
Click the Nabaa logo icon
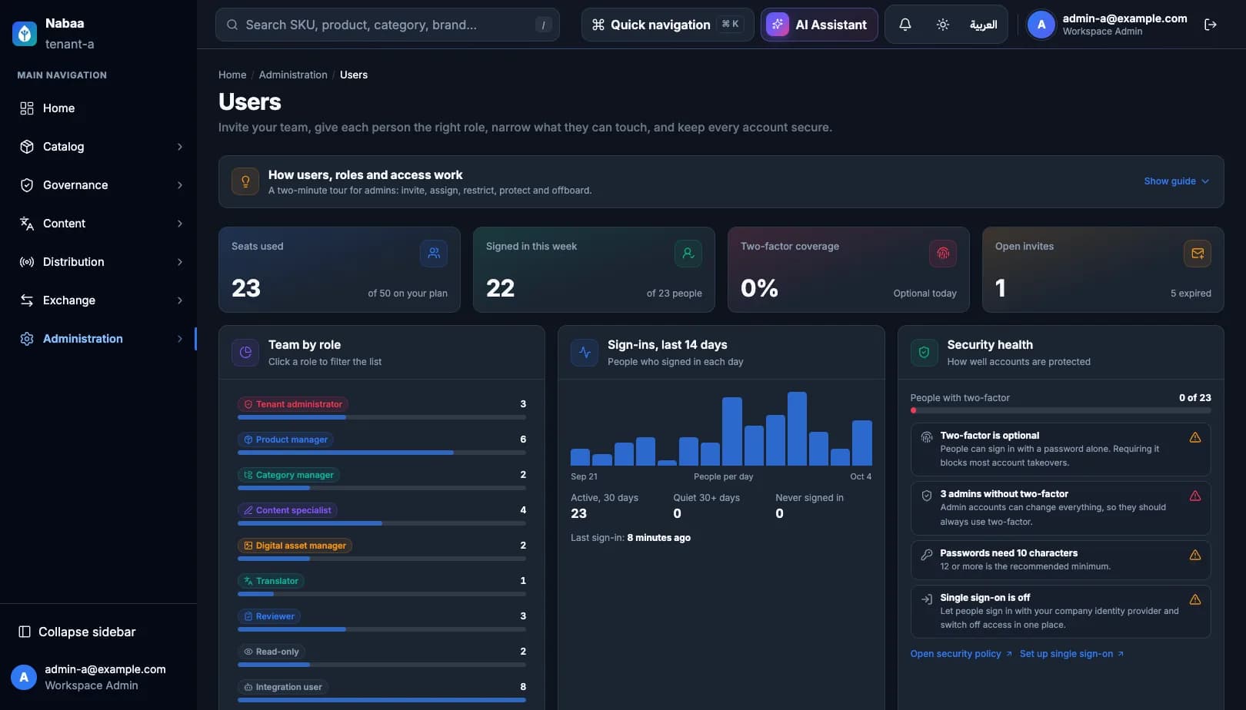pyautogui.click(x=25, y=33)
